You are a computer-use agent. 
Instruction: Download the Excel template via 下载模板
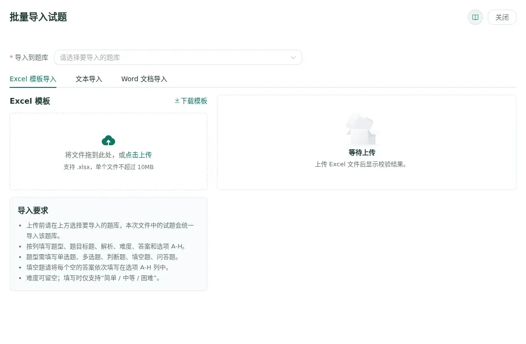(191, 101)
